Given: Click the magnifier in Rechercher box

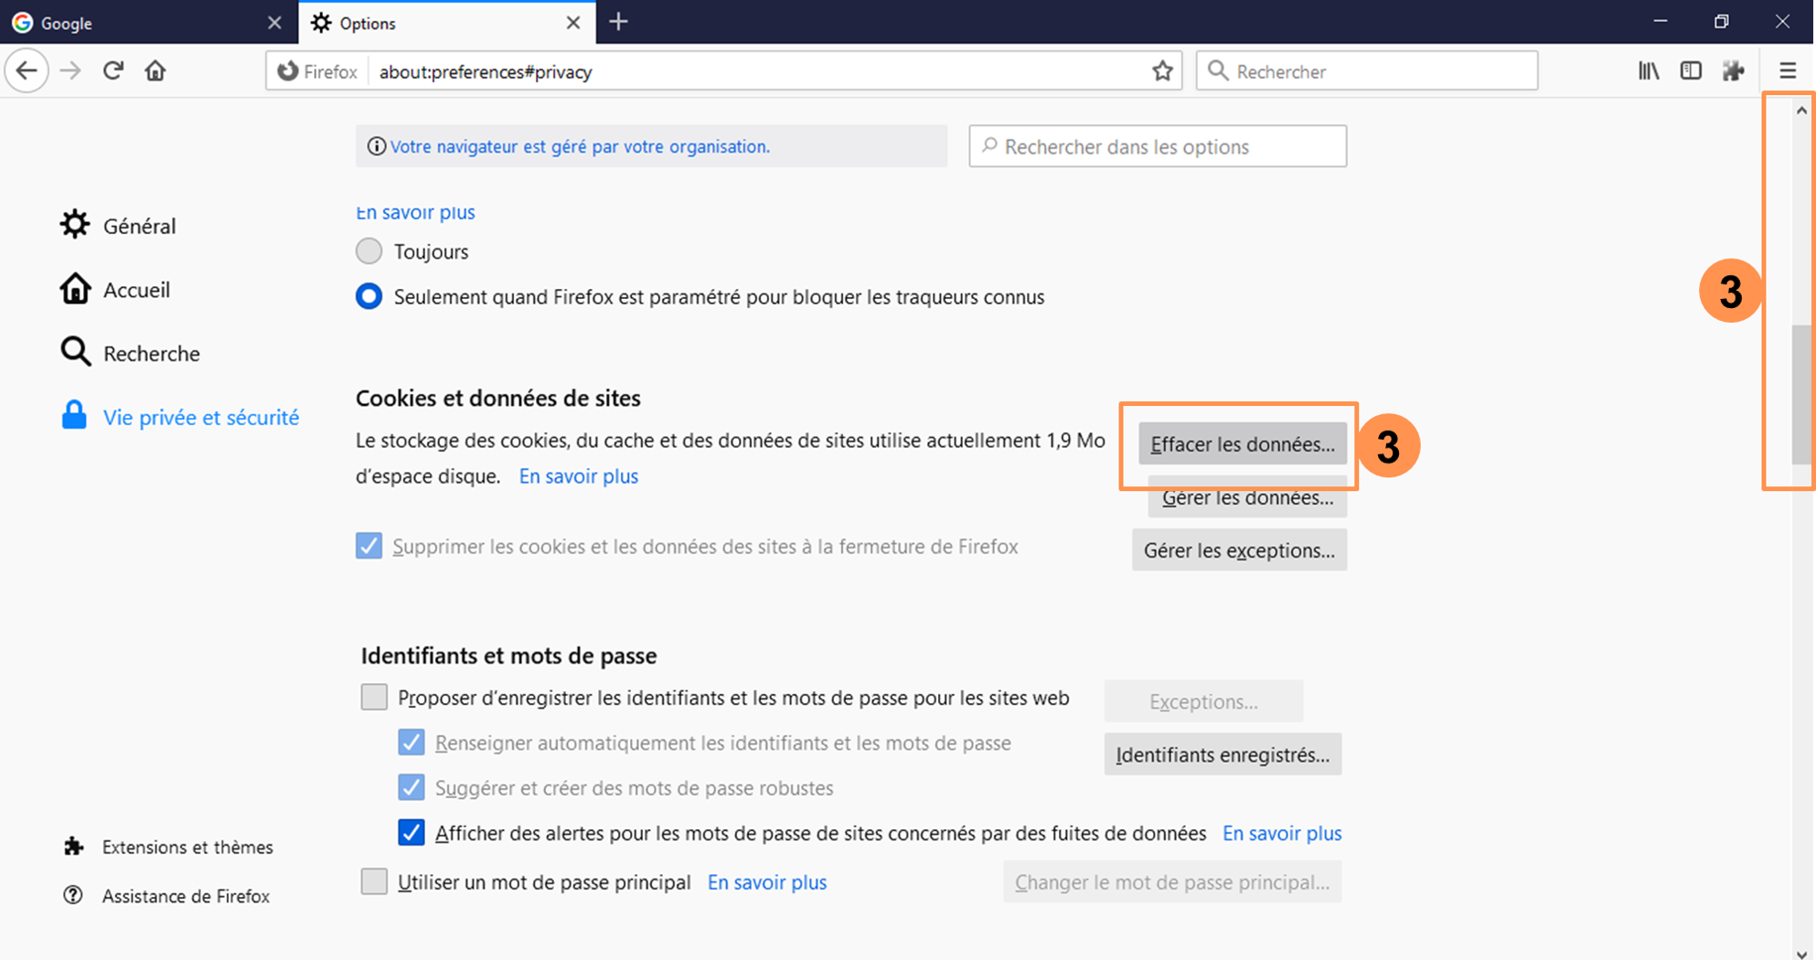Looking at the screenshot, I should (x=1218, y=70).
